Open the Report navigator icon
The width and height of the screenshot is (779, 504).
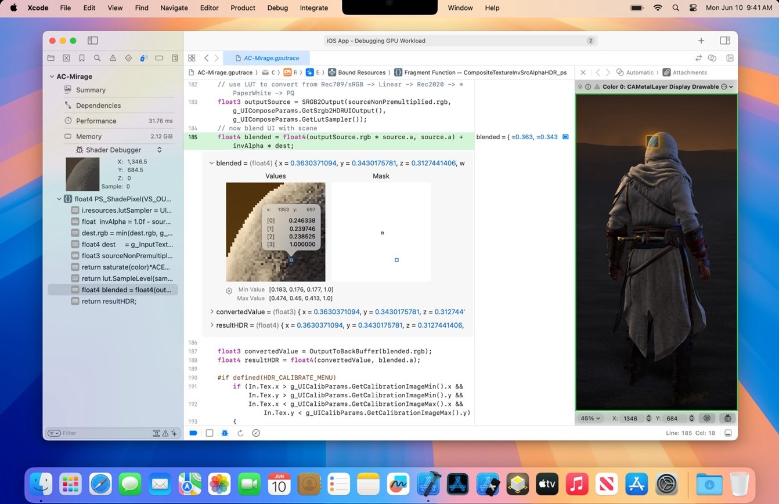pyautogui.click(x=175, y=58)
